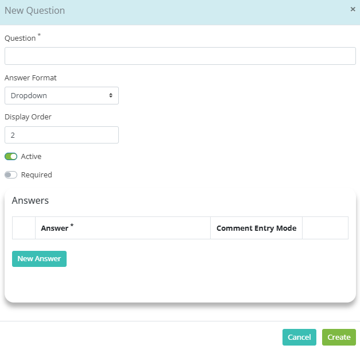Click the Dropdown select arrow icon
The image size is (360, 349).
click(x=111, y=95)
